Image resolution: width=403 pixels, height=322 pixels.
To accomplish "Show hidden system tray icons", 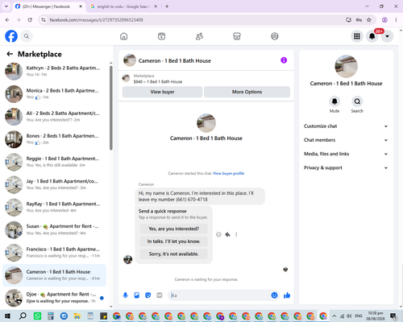I will (x=334, y=316).
